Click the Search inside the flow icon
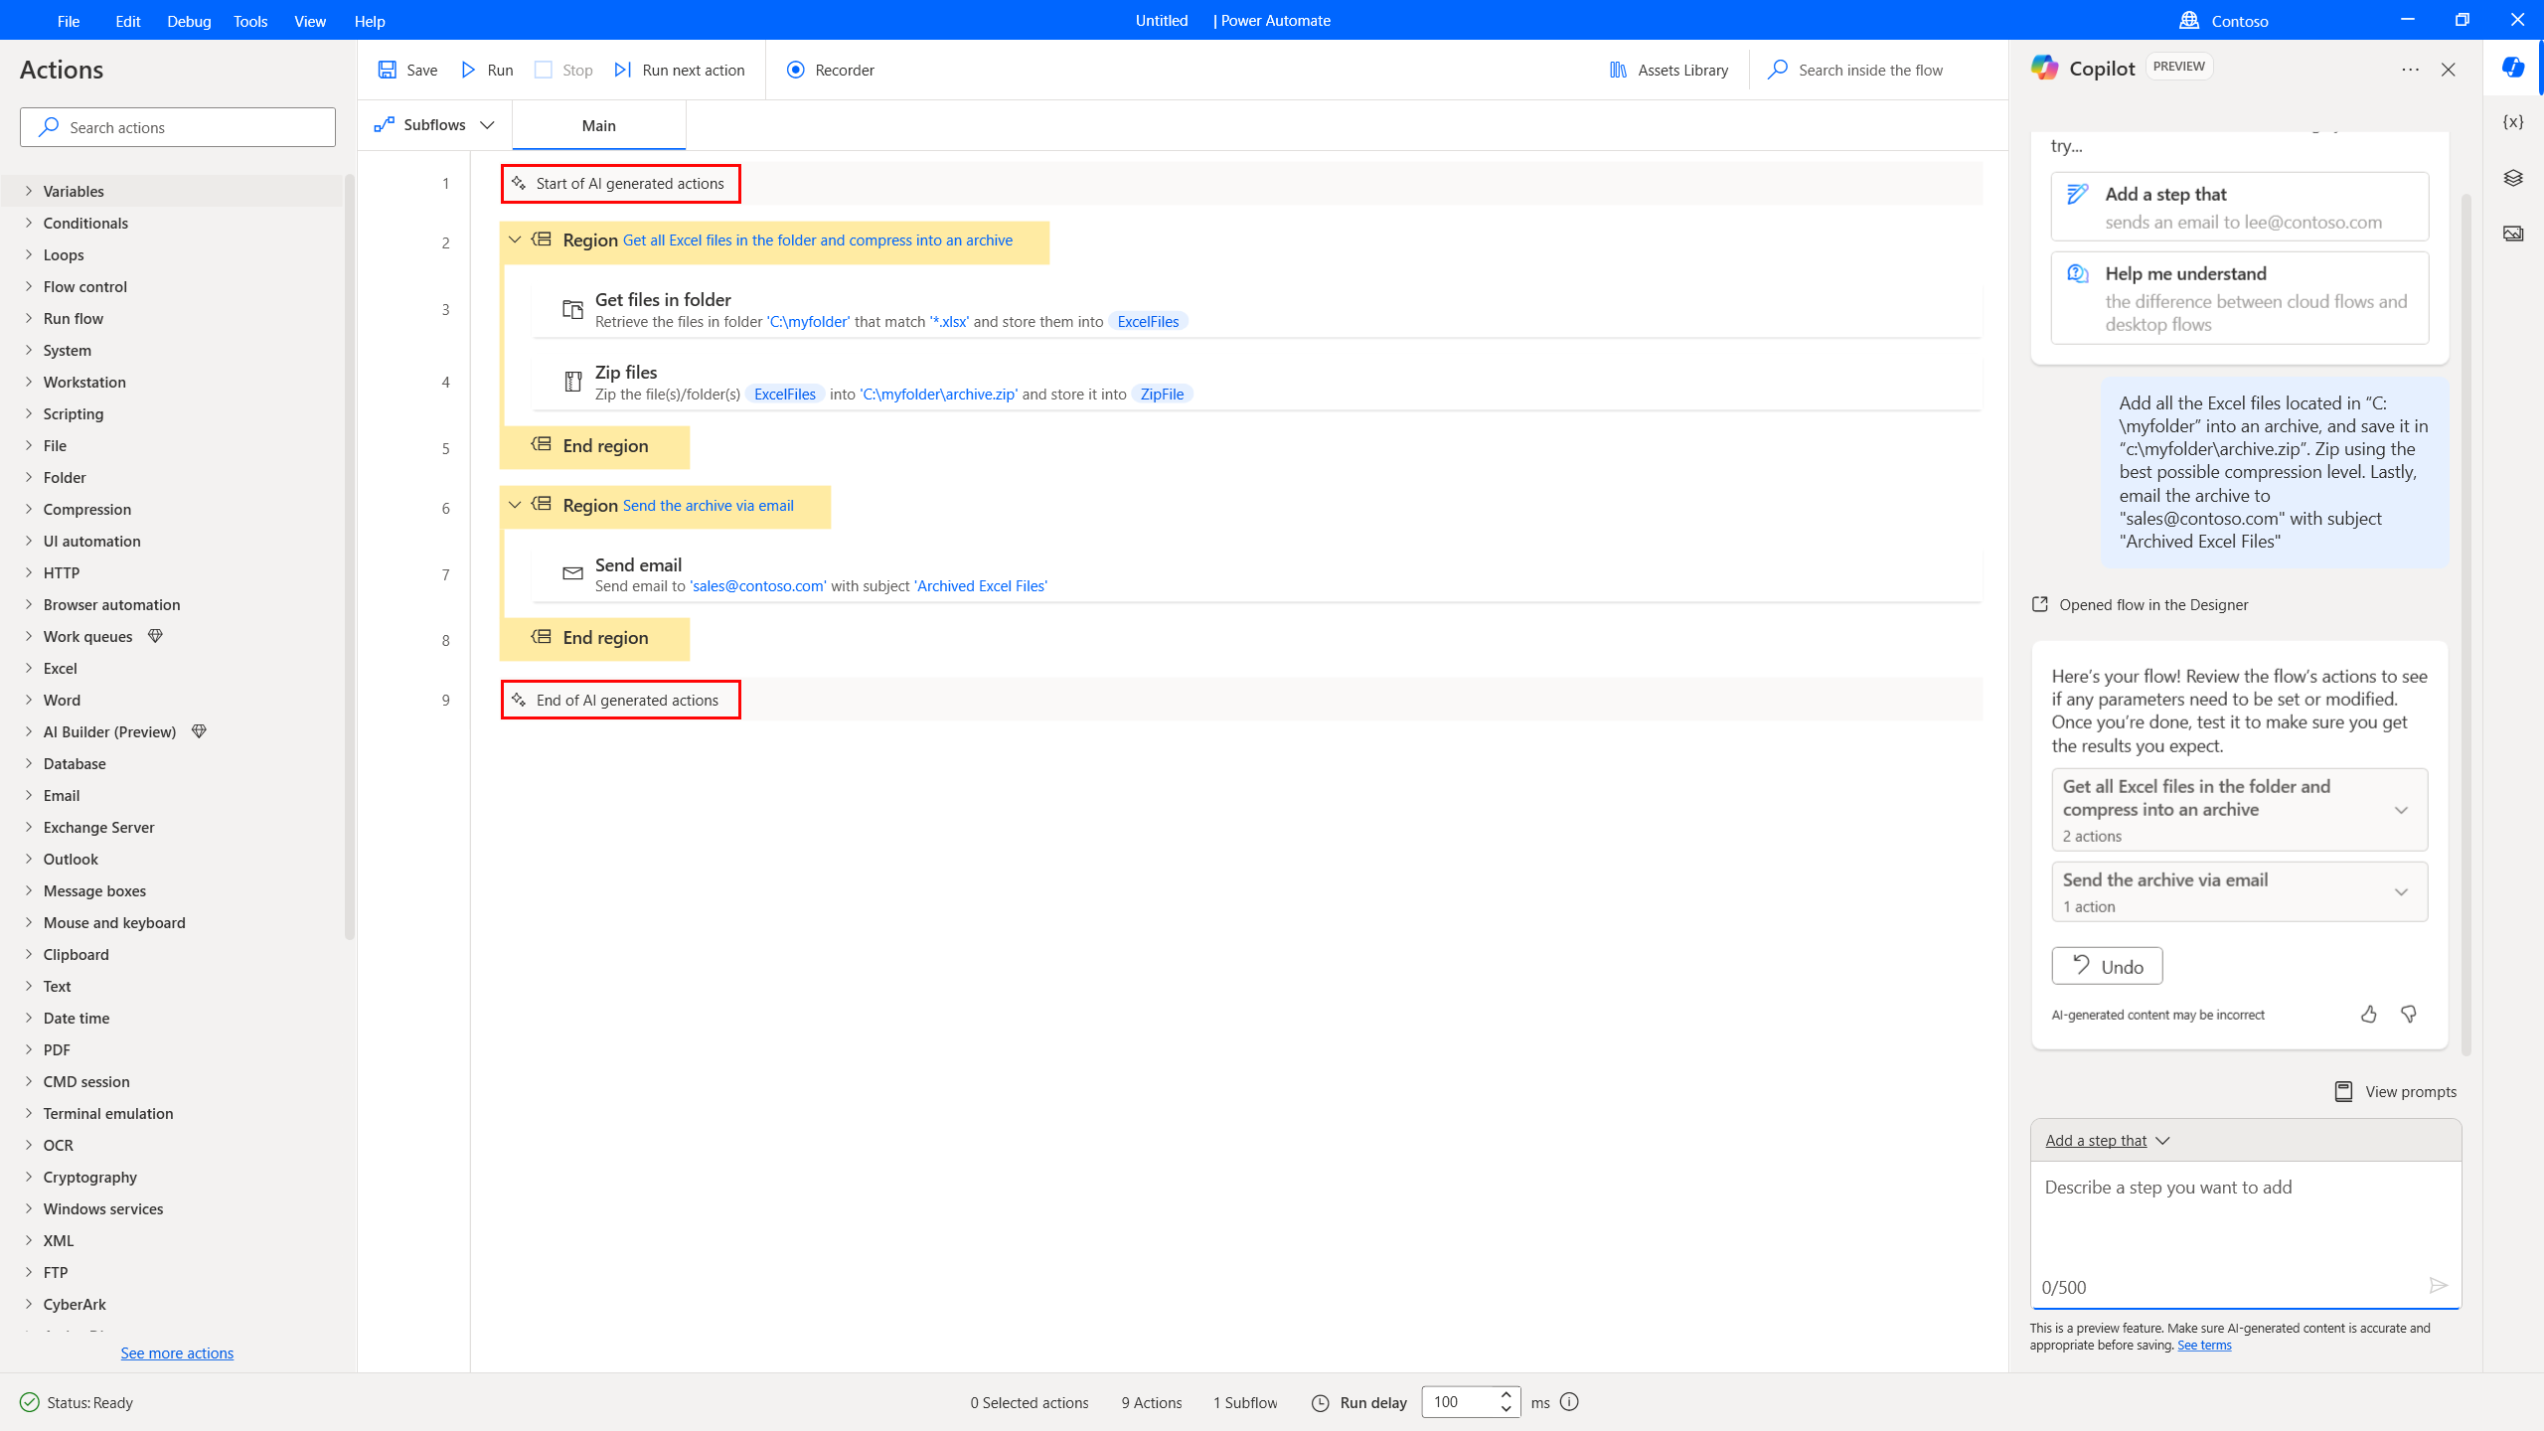The width and height of the screenshot is (2544, 1431). tap(1781, 70)
